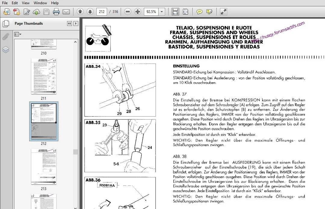This screenshot has width=325, height=209.
Task: Click the zoom out minus button
Action: tap(128, 12)
